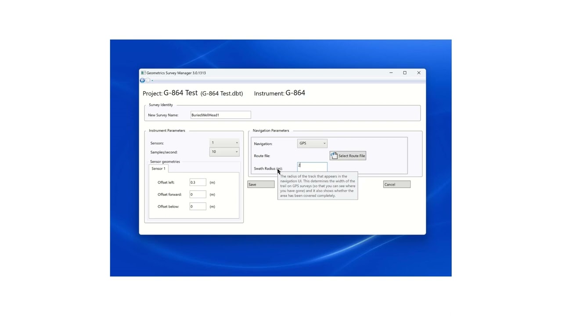Click the Survey Identity group title
The image size is (562, 316).
[x=161, y=105]
